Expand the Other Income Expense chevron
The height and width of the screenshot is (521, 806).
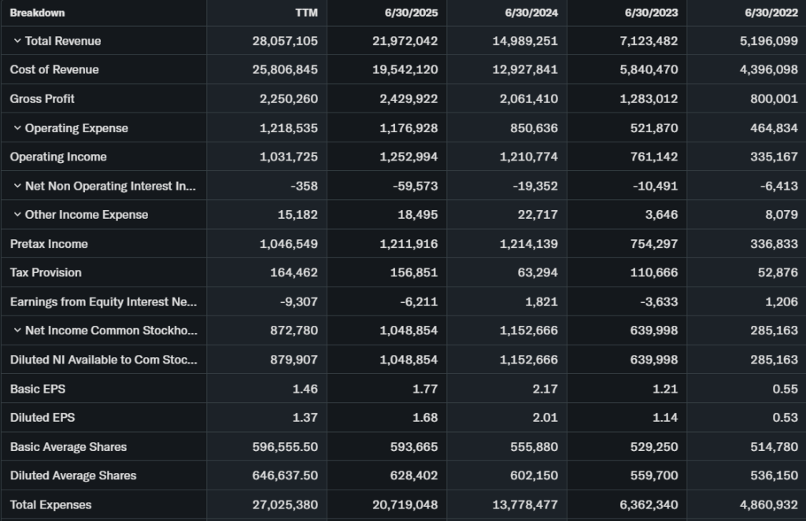pos(17,215)
